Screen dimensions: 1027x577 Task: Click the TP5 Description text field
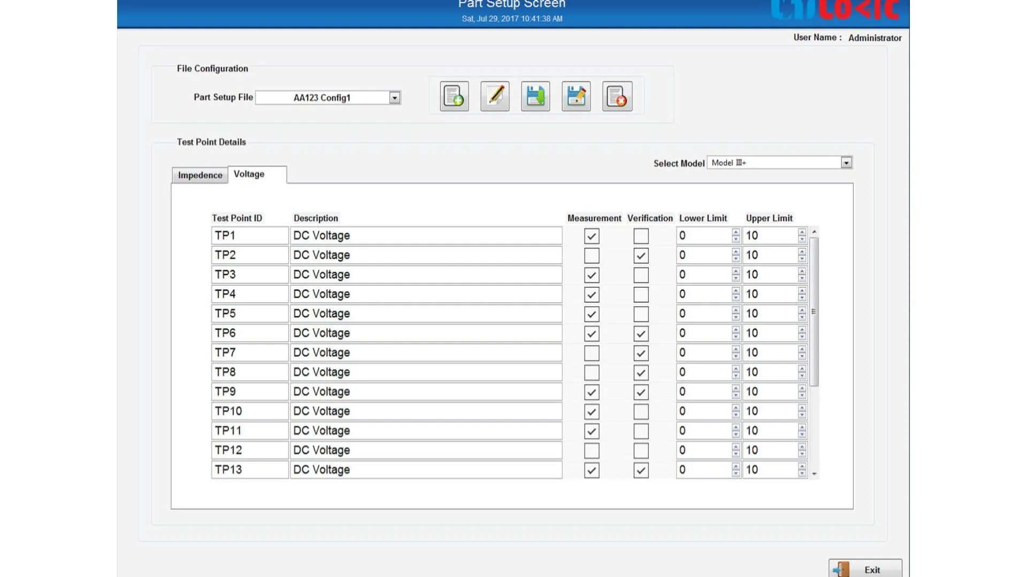point(426,314)
